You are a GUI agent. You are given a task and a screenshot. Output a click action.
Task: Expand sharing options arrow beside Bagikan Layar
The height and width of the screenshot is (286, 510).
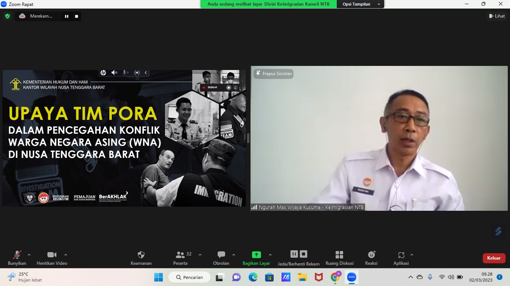click(x=270, y=255)
